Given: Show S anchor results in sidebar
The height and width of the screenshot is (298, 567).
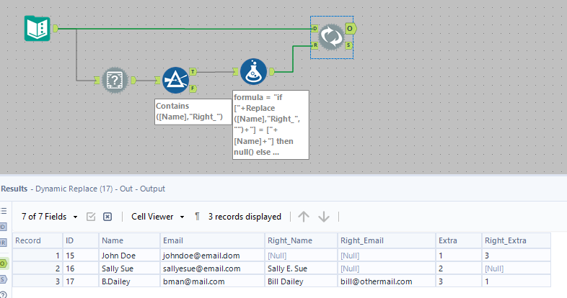Looking at the screenshot, I should tap(4, 279).
